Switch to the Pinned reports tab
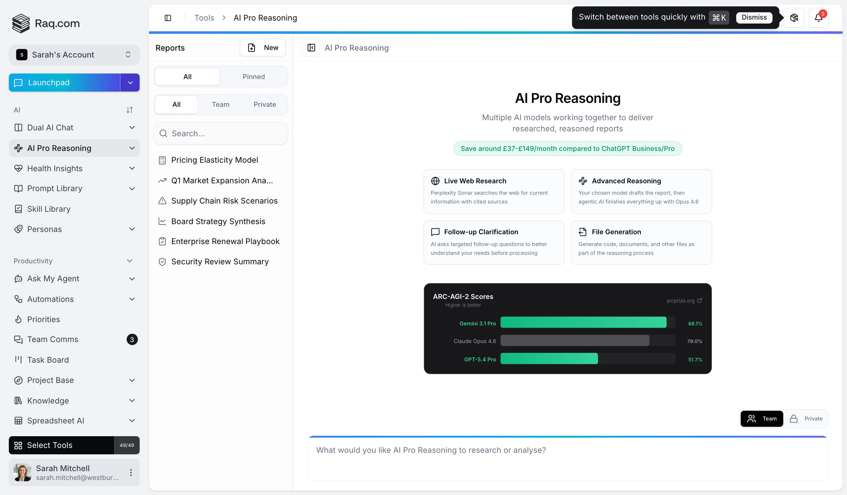847x495 pixels. click(254, 77)
